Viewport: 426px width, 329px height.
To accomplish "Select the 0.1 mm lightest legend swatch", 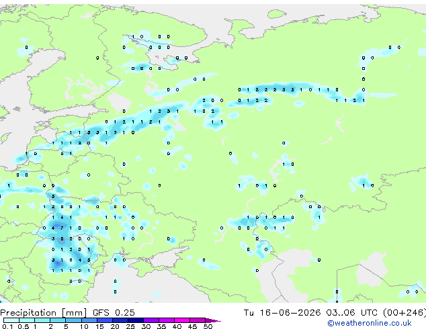I will click(11, 320).
